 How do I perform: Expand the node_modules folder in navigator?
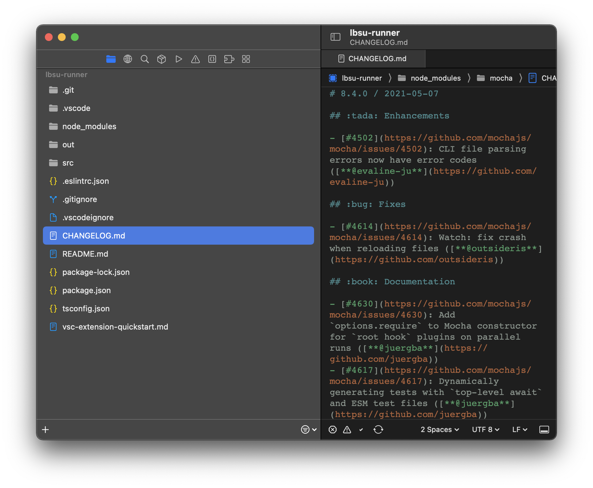tap(178, 126)
